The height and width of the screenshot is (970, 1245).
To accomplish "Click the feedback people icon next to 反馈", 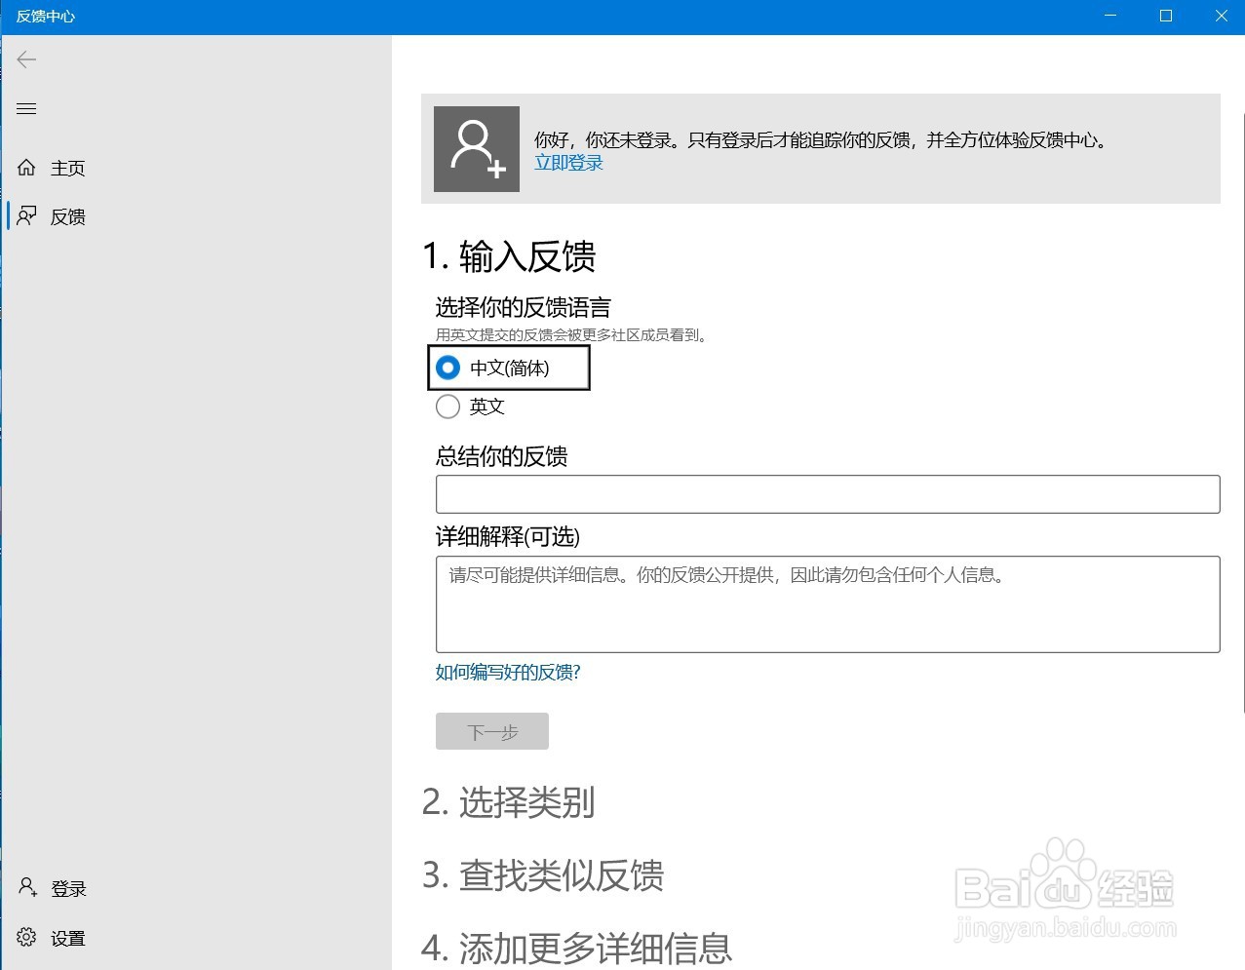I will [x=26, y=215].
